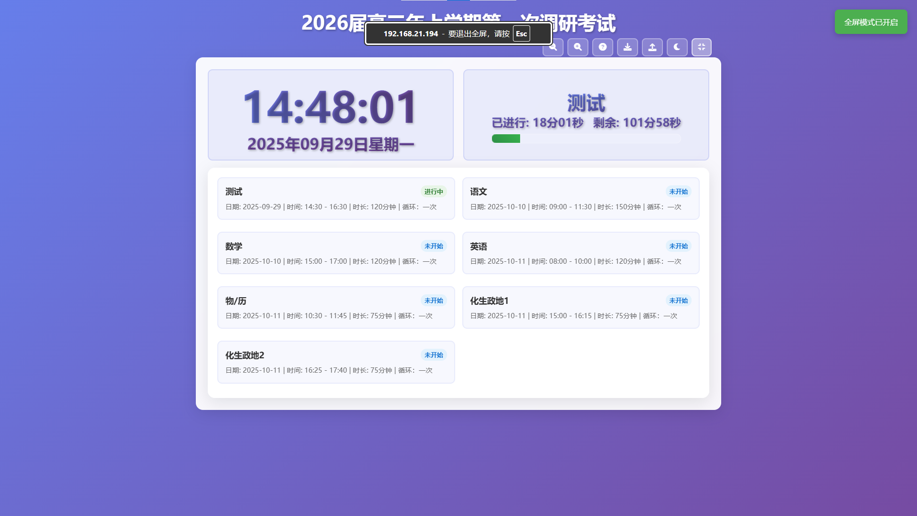The image size is (917, 516).
Task: Open the 数学 exam entry
Action: [336, 253]
